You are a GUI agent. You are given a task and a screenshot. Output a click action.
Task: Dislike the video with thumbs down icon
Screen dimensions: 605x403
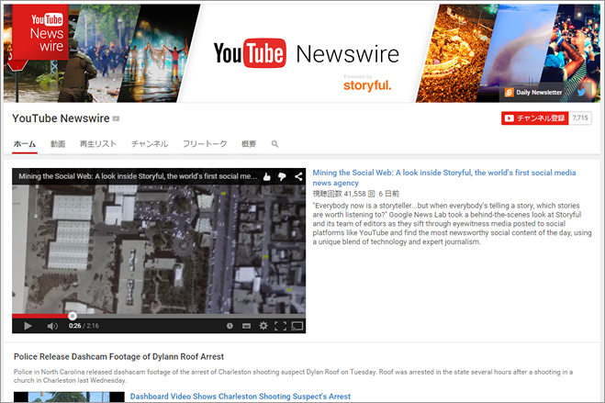pos(282,176)
